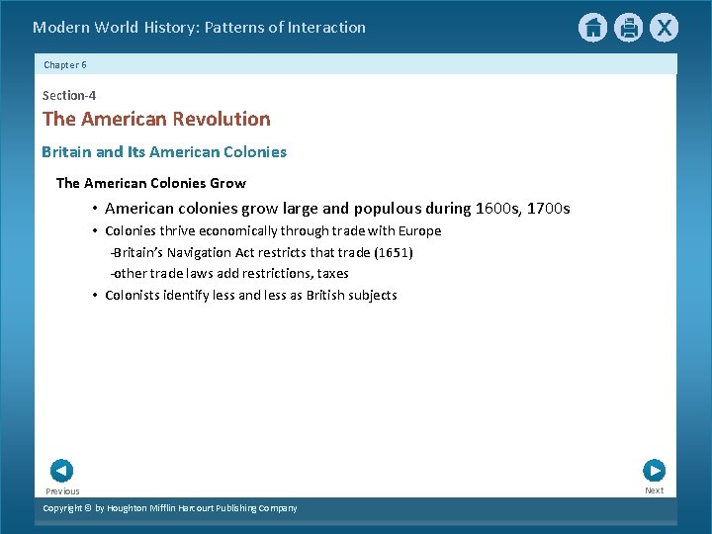This screenshot has width=712, height=534.
Task: Go to the previous slide arrow
Action: click(61, 471)
